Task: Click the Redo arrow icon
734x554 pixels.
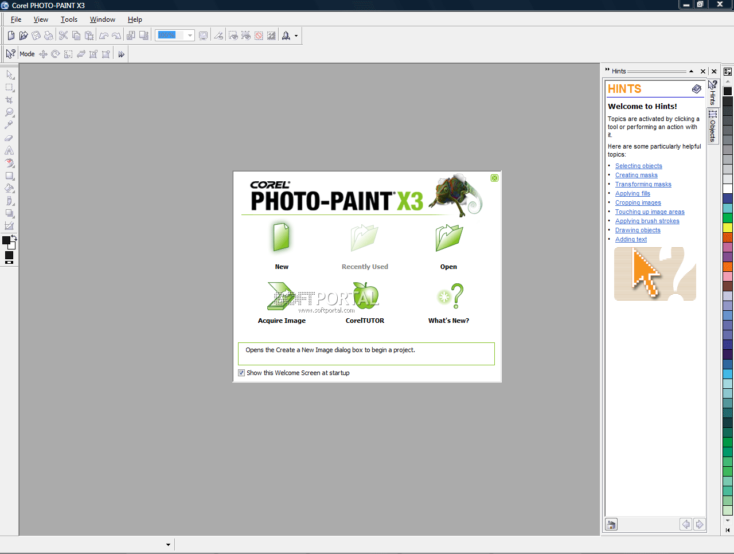Action: coord(116,36)
